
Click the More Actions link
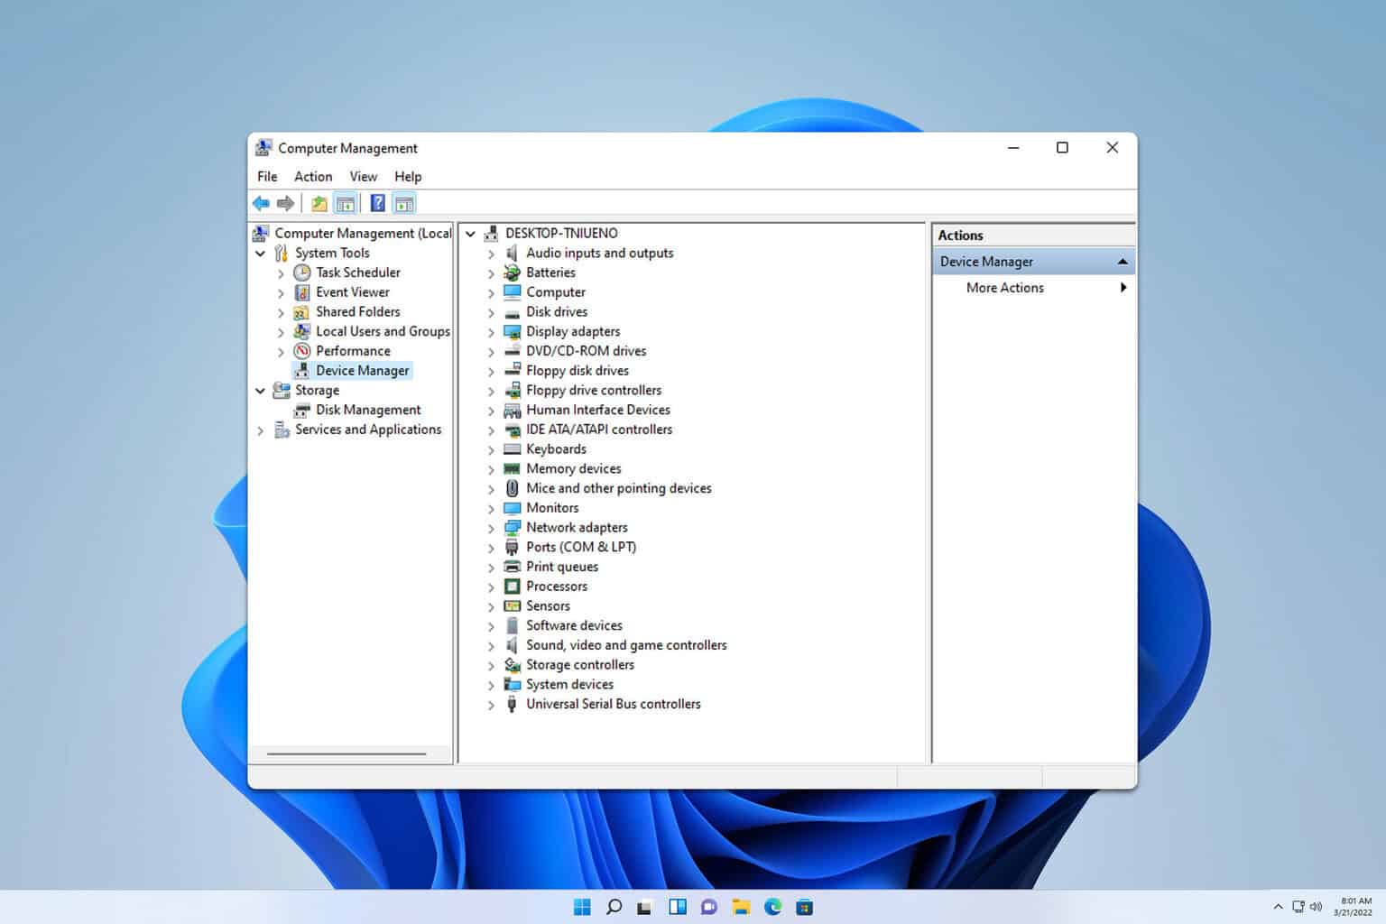coord(1005,288)
